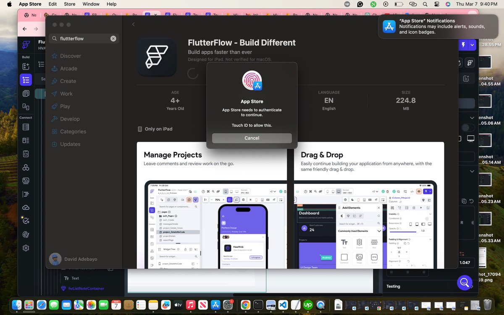
Task: Open Manage Projects screenshot preview
Action: (x=212, y=205)
